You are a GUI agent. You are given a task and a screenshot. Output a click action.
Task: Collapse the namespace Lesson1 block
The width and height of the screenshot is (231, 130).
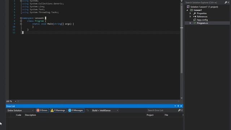pyautogui.click(x=21, y=18)
